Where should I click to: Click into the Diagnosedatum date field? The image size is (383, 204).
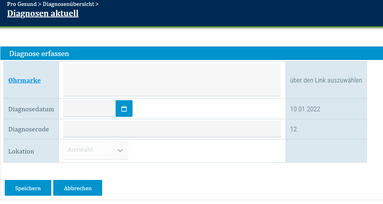(x=89, y=109)
